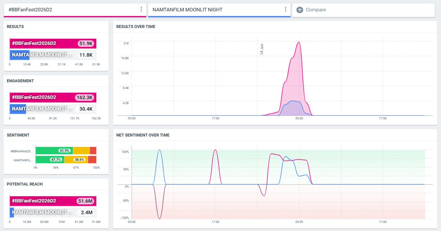Viewport: 441px width, 231px height.
Task: Click the POTENTIAL REACH panel heading
Action: 24,184
